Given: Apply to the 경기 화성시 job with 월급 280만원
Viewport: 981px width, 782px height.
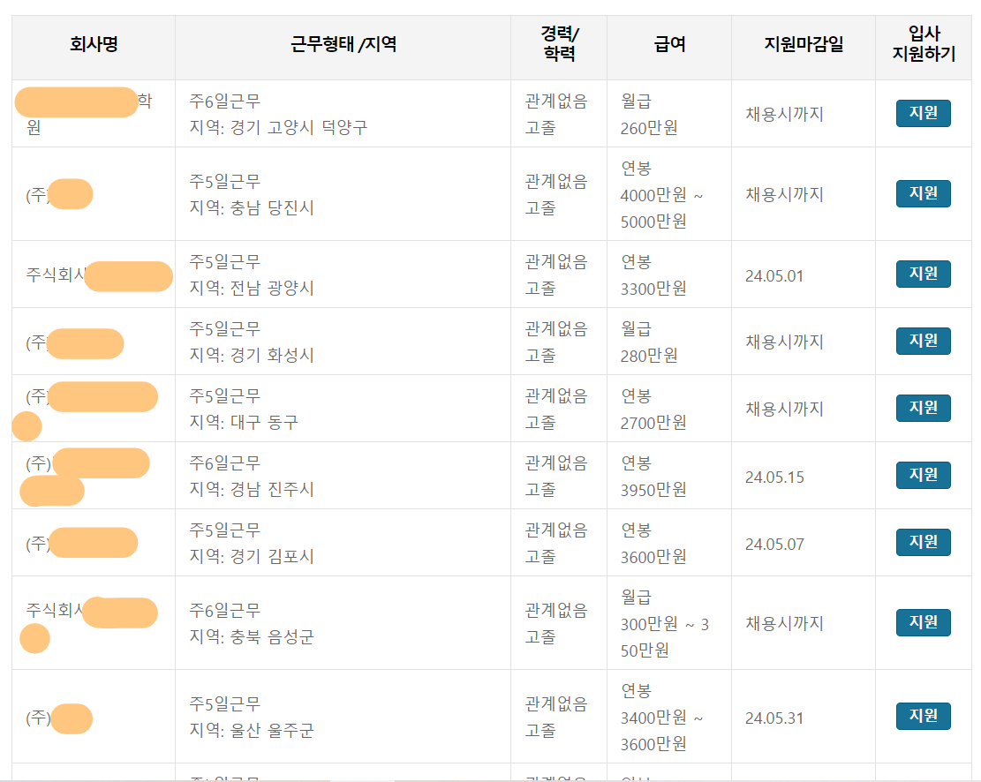Looking at the screenshot, I should click(923, 341).
